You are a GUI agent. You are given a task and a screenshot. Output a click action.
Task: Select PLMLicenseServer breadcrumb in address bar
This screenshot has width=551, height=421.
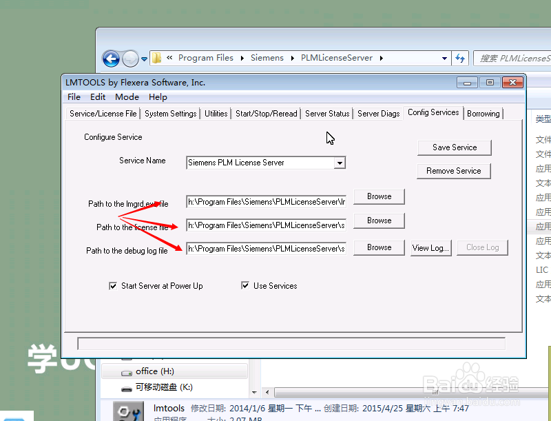(336, 58)
